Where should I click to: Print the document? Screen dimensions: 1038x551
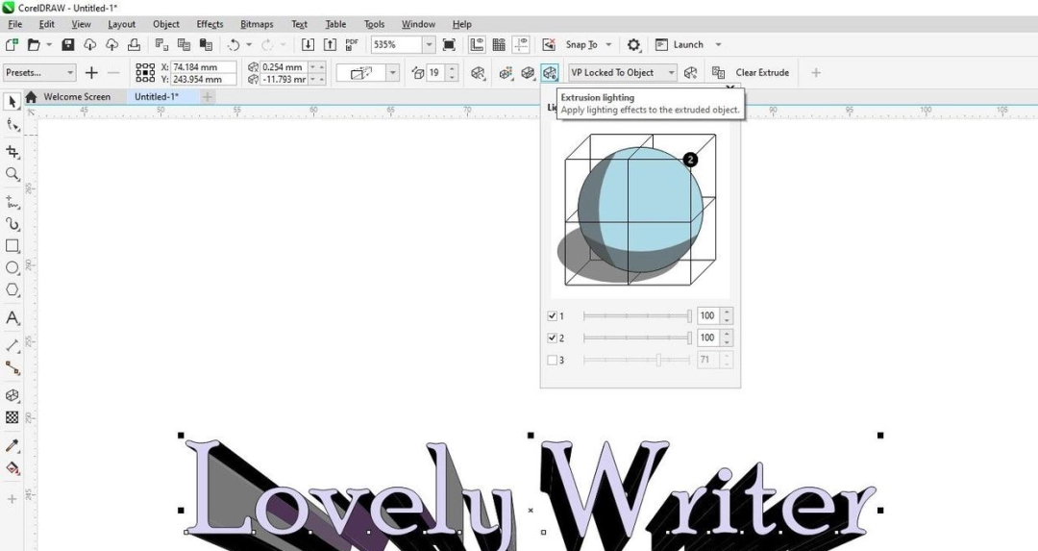[134, 44]
